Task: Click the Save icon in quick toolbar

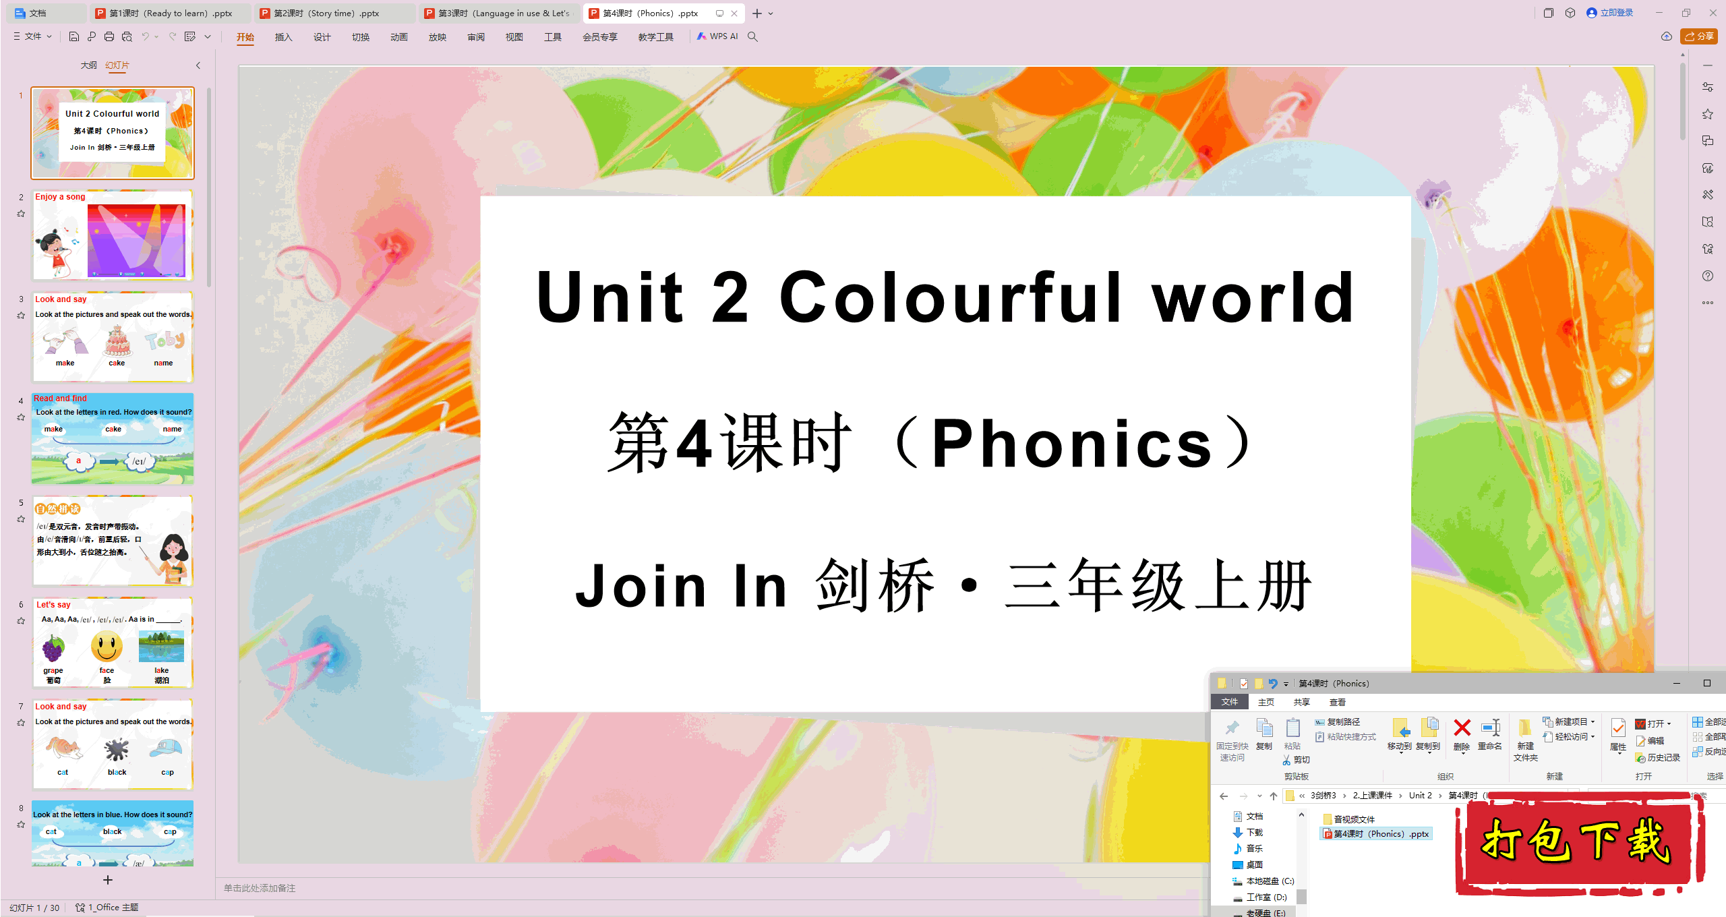Action: tap(74, 36)
